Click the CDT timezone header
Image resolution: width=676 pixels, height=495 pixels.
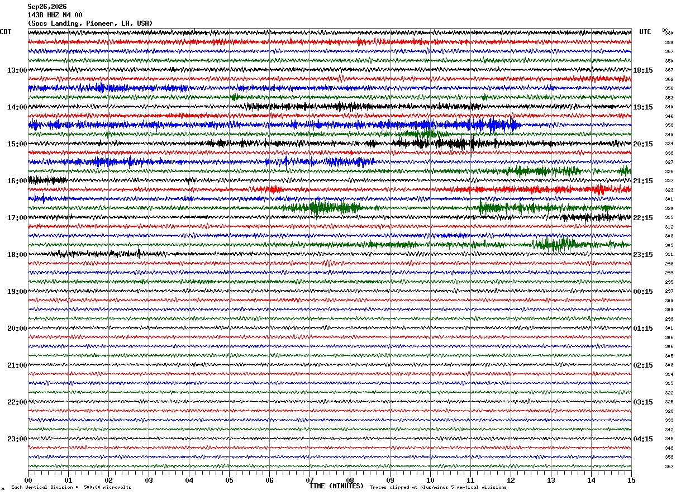point(6,32)
